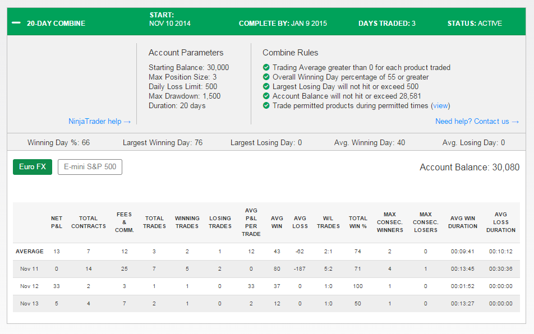Select the AVERAGE row label
This screenshot has width=534, height=334.
(30, 252)
